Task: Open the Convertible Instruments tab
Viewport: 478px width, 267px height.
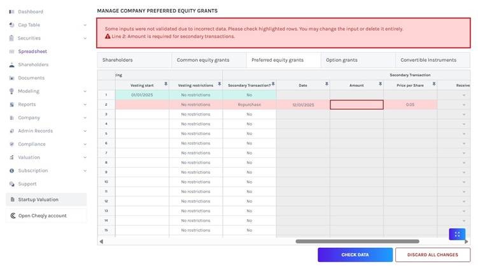Action: point(428,60)
